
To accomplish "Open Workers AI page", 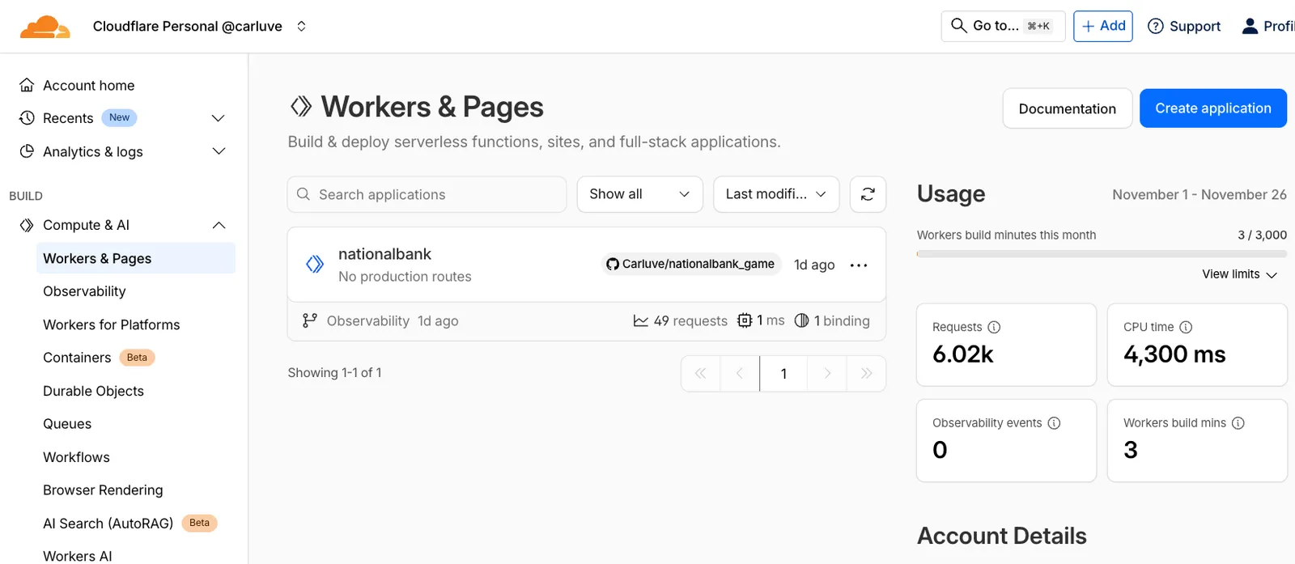I will point(77,556).
